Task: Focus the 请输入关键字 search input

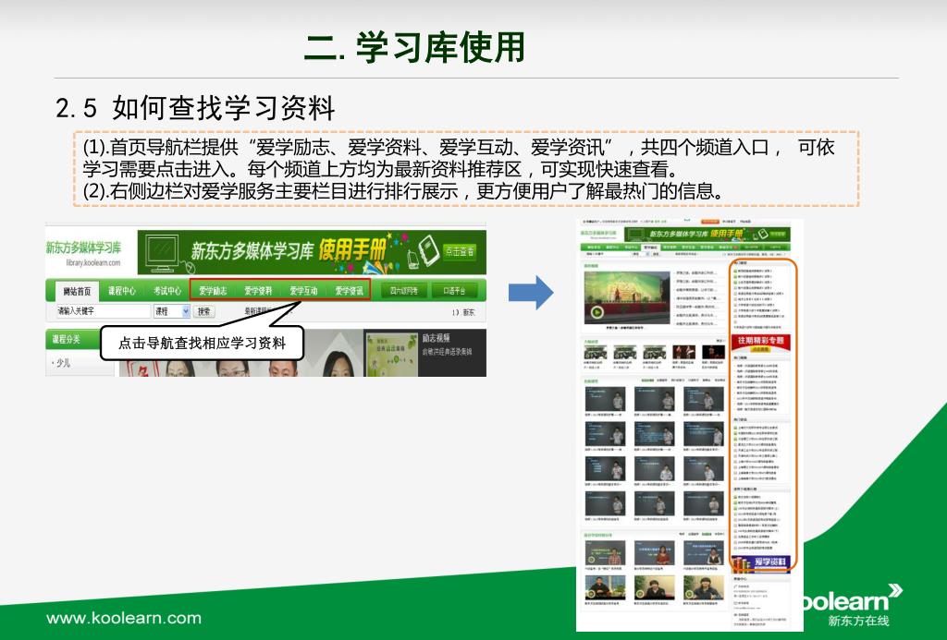Action: pos(104,311)
